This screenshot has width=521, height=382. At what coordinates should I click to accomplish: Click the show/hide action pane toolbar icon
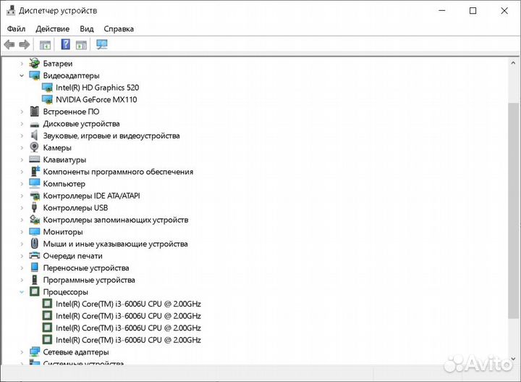point(81,45)
